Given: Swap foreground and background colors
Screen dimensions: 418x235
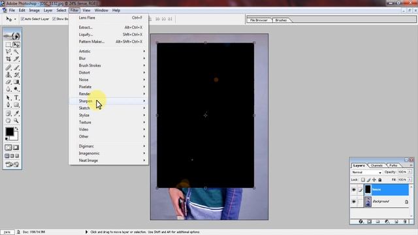Looking at the screenshot, I should pos(16,129).
